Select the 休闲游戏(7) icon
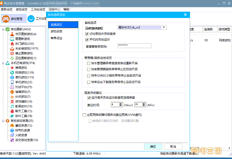Screen dimensions: 232x159 coord(12,97)
